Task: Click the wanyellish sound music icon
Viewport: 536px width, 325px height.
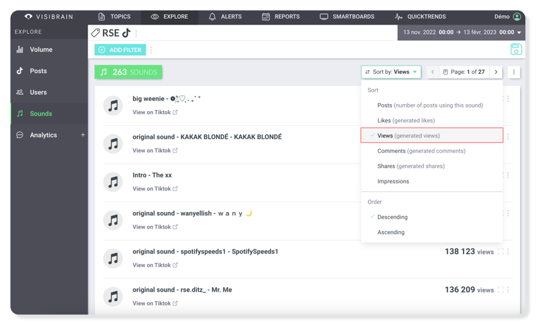Action: pos(113,220)
